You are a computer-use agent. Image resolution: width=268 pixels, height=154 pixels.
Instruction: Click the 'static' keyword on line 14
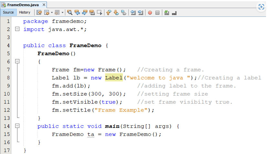[73, 126]
